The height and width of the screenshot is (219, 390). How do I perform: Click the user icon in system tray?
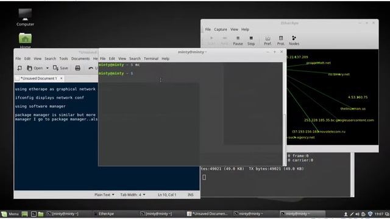346,214
